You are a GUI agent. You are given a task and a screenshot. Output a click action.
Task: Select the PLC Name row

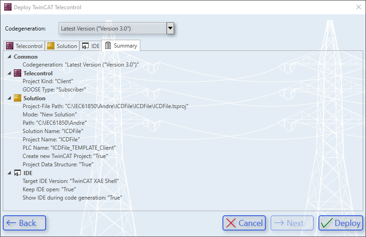pyautogui.click(x=69, y=148)
